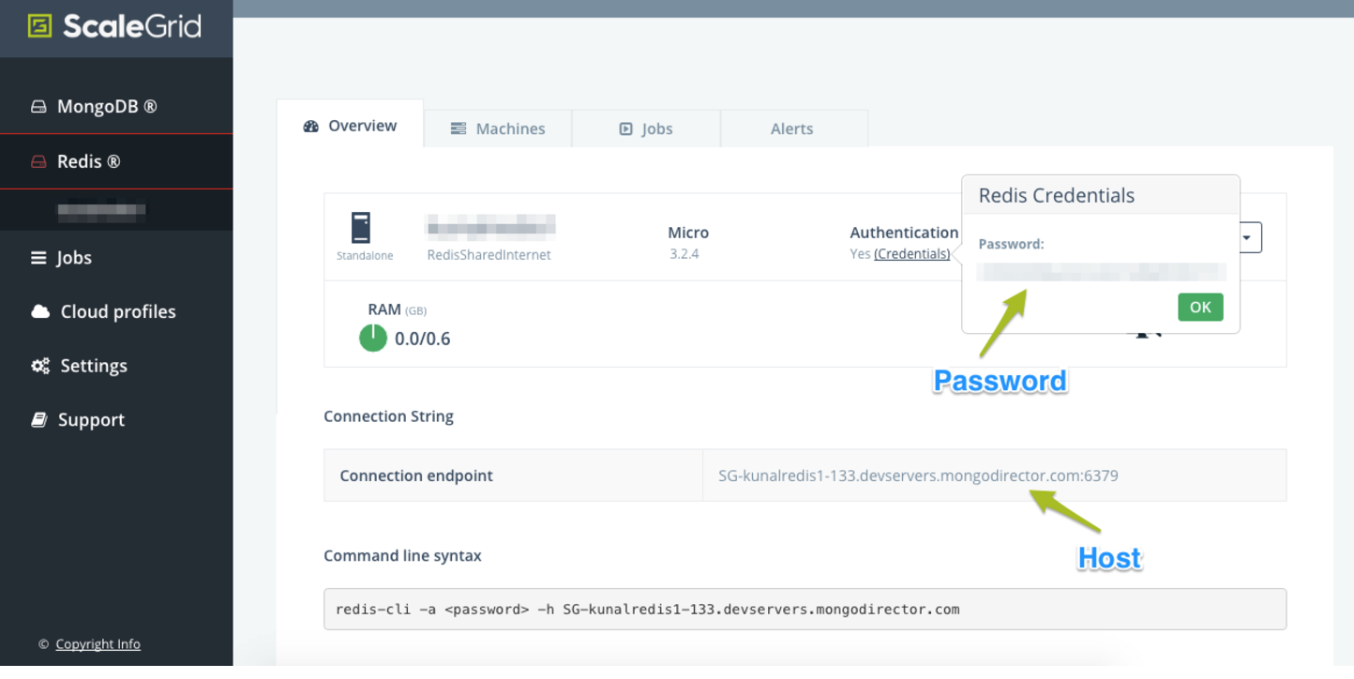Select the blurred cluster under Redis
Screen dimensions: 1354x679
click(101, 211)
